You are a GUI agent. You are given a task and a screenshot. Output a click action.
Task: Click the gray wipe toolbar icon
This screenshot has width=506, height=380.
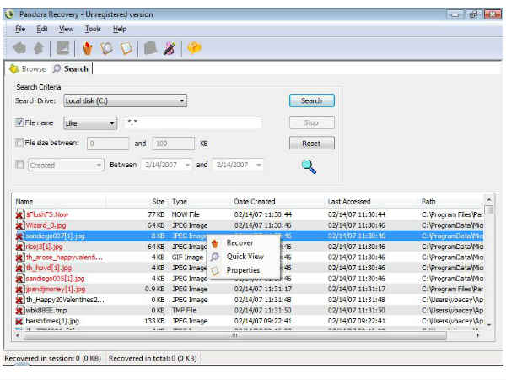pyautogui.click(x=150, y=48)
